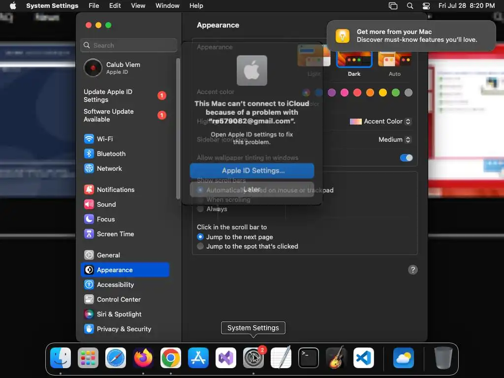Click Apple ID Settings… dialog button
Viewport: 504px width, 378px height.
(x=252, y=171)
